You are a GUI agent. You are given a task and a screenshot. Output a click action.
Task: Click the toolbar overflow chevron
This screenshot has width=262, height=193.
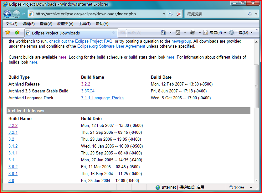(x=257, y=29)
